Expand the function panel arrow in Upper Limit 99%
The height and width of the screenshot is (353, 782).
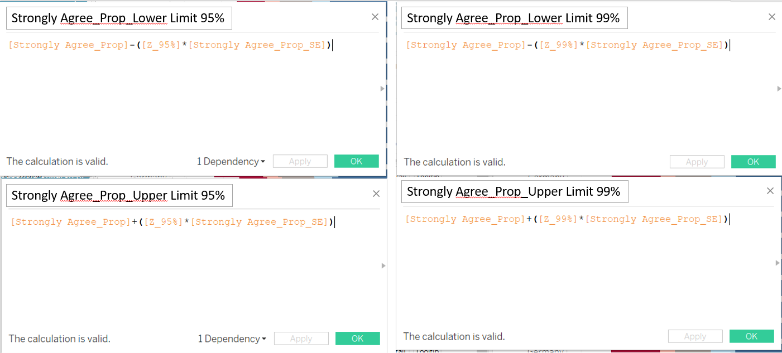[779, 263]
